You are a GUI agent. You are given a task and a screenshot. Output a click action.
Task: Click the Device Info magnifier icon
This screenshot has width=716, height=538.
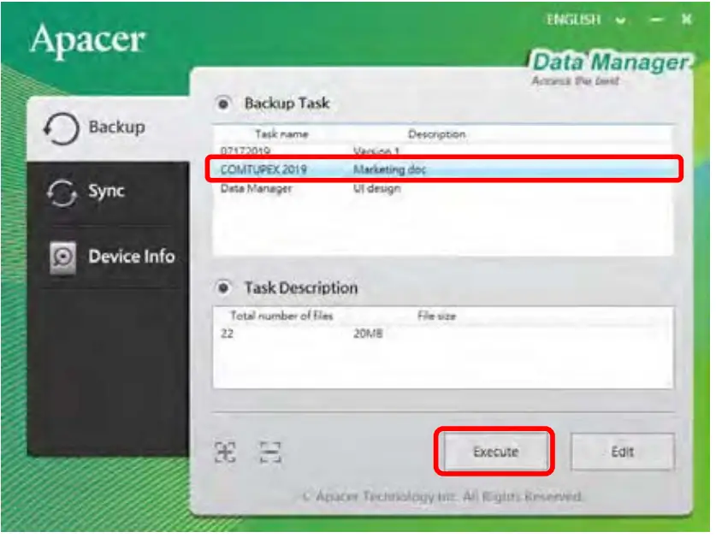[x=62, y=257]
